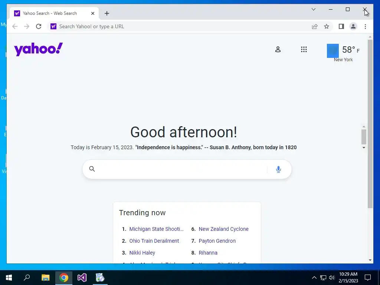Open Windows notification center

click(368, 278)
